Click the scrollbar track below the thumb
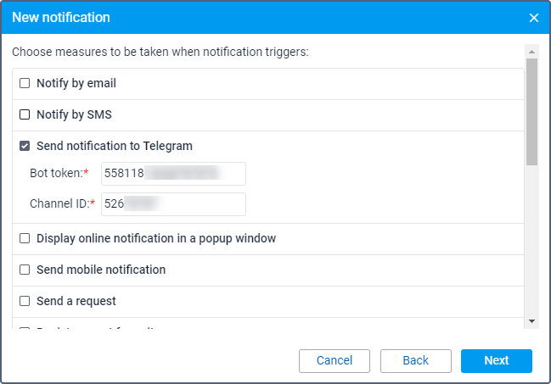Image resolution: width=551 pixels, height=384 pixels. coord(531,246)
